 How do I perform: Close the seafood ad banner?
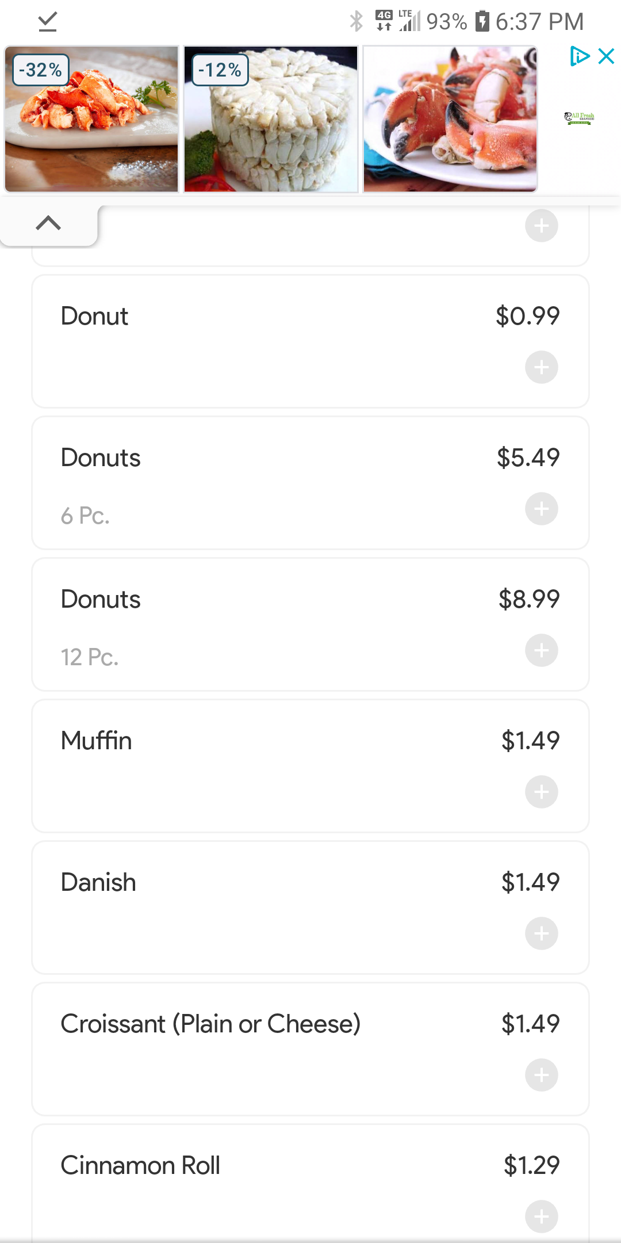607,56
